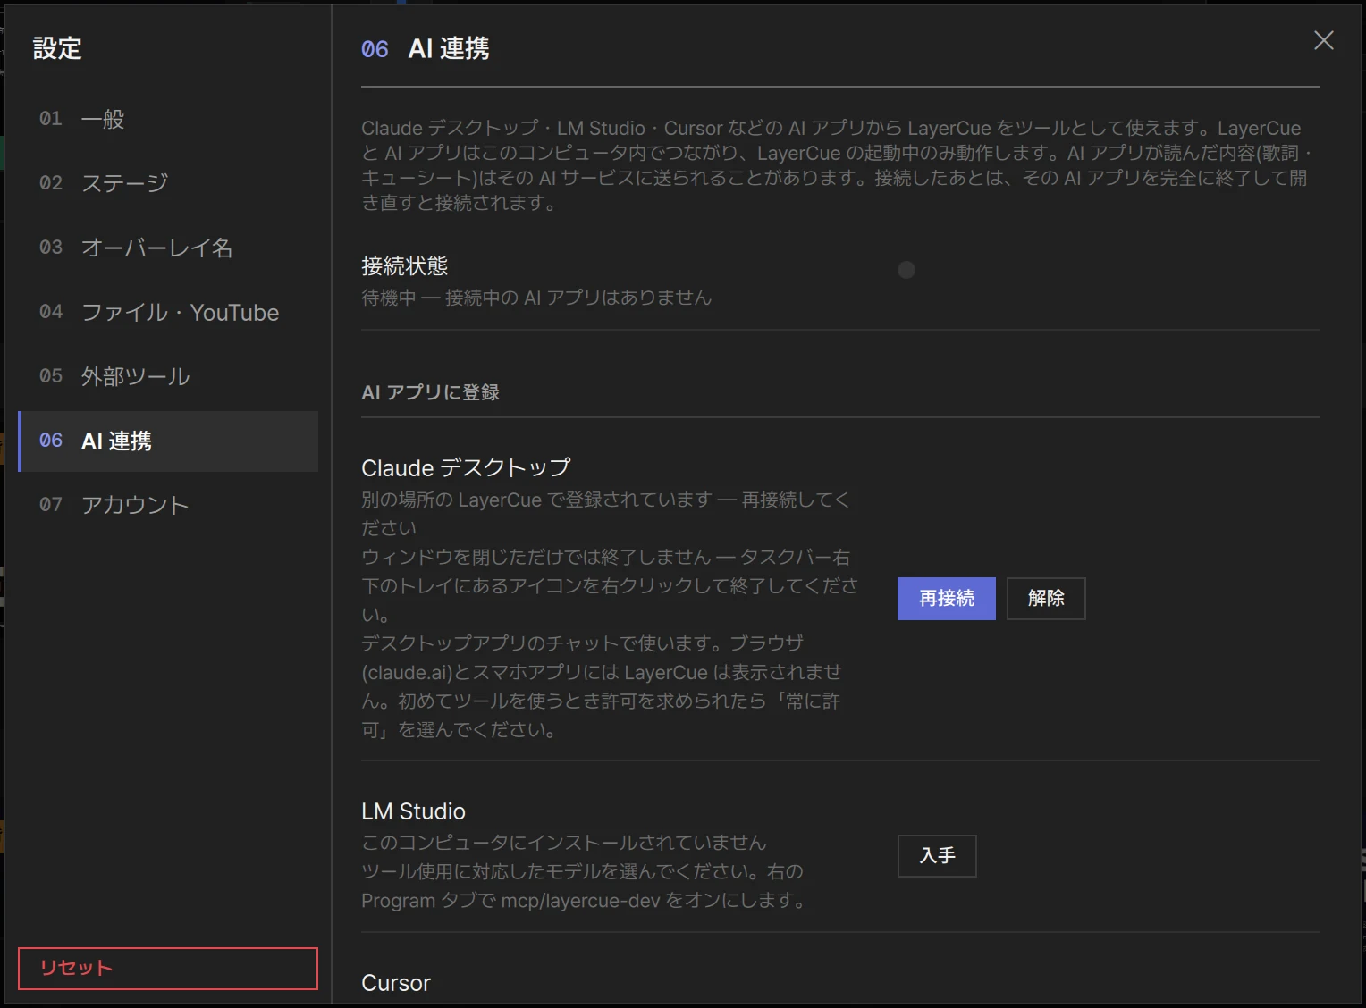The width and height of the screenshot is (1366, 1008).
Task: Click the 設定 title in the sidebar
Action: (57, 48)
